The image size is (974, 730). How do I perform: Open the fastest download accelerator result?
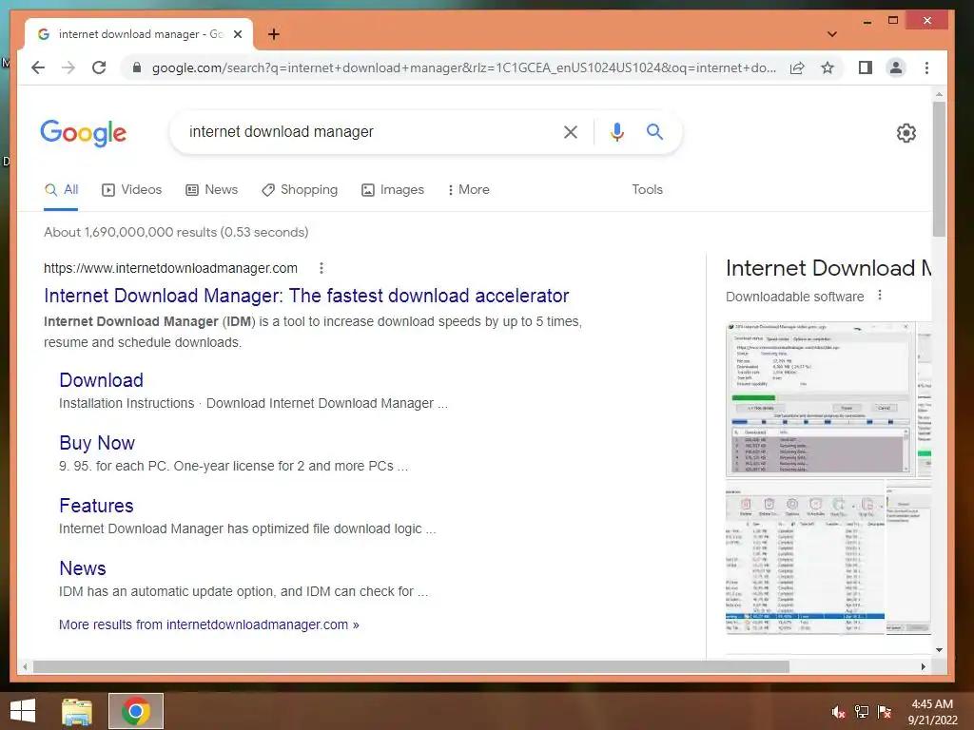(306, 297)
